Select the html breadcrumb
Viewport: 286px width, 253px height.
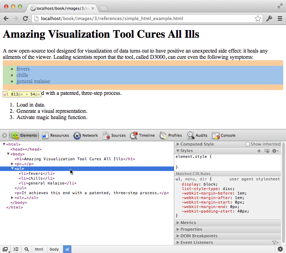(39, 249)
